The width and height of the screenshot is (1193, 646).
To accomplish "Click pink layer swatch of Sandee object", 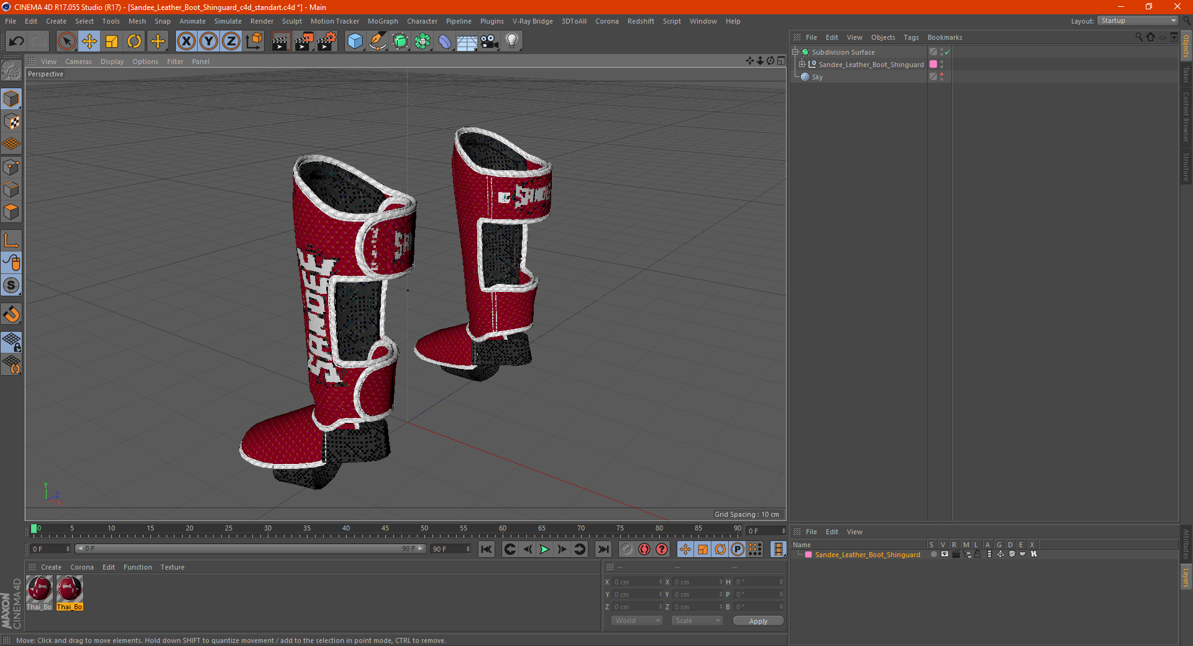I will point(933,65).
